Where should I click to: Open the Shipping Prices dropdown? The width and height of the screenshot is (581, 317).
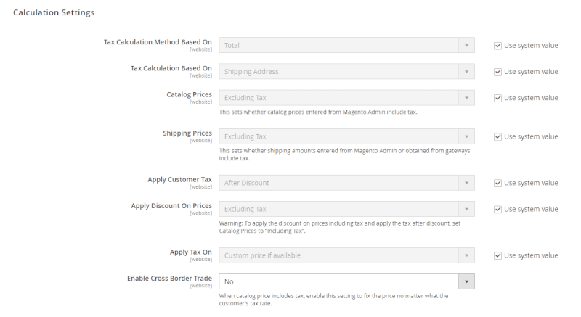click(x=346, y=136)
